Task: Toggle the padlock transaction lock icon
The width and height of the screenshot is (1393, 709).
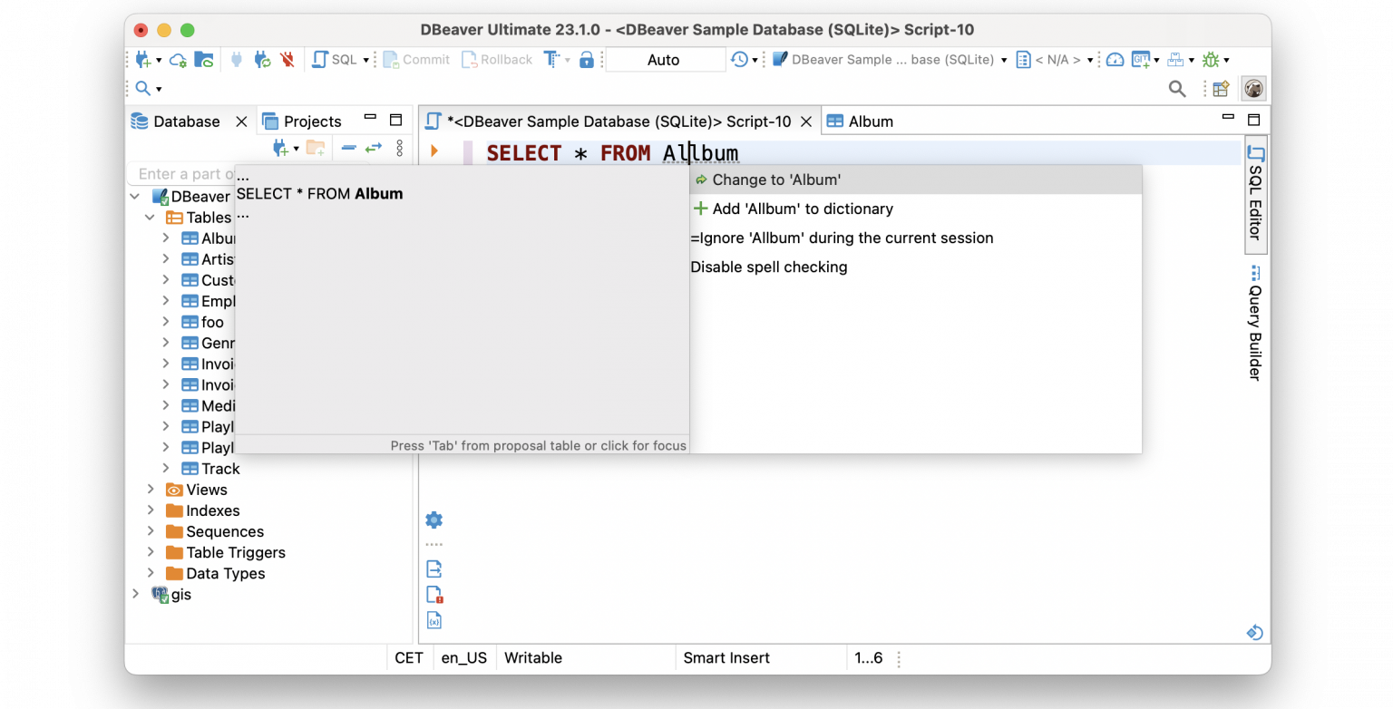Action: 587,60
